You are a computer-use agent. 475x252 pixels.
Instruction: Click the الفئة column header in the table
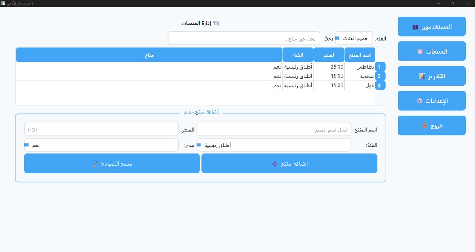[298, 55]
